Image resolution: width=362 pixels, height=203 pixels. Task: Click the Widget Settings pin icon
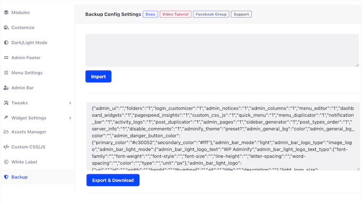tap(6, 118)
